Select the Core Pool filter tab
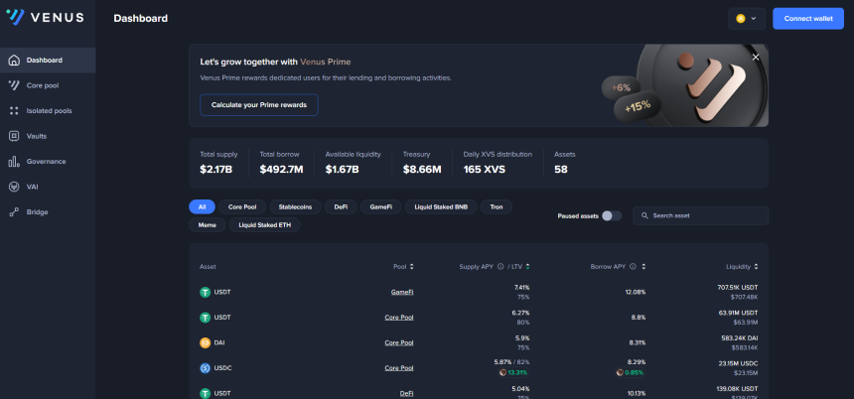Viewport: 854px width, 399px height. pos(242,206)
